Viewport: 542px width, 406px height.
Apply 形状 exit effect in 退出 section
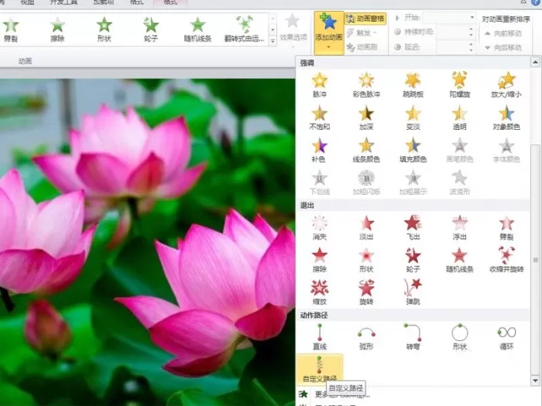pos(366,260)
